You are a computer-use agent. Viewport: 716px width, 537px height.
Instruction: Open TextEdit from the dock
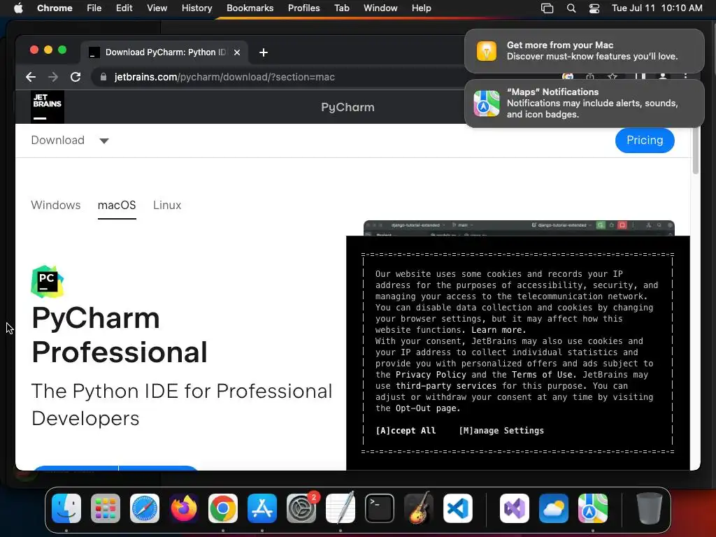click(341, 508)
